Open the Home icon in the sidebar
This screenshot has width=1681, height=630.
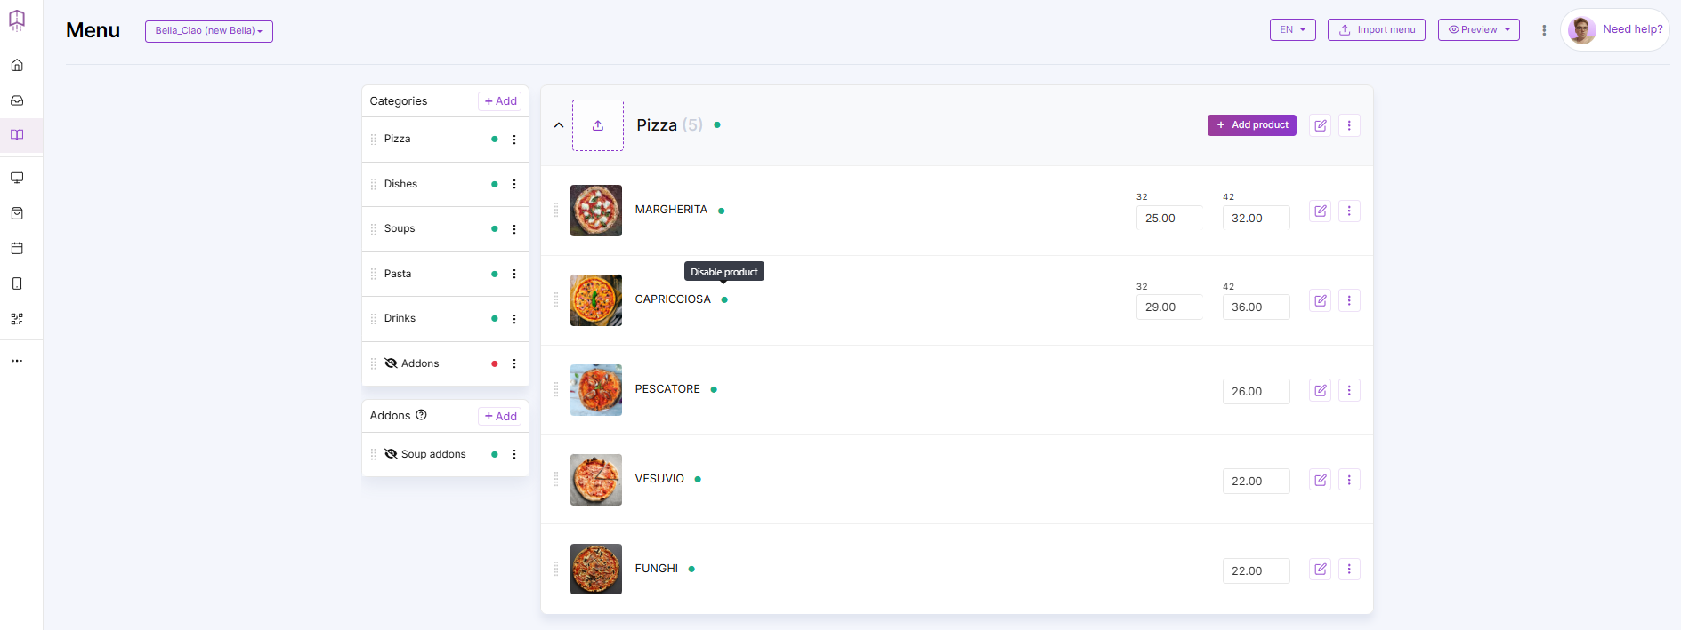[x=16, y=65]
